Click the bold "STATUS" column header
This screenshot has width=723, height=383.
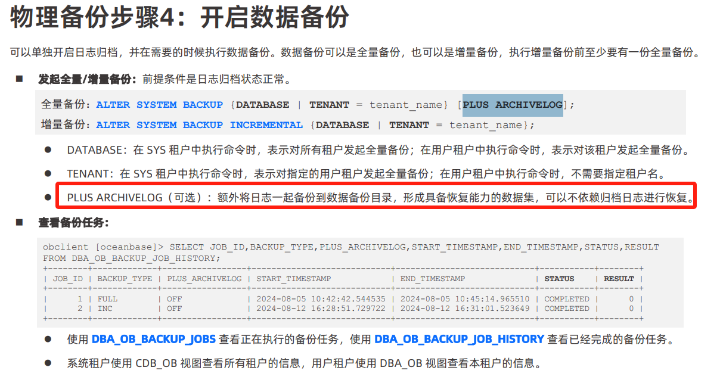[x=560, y=279]
